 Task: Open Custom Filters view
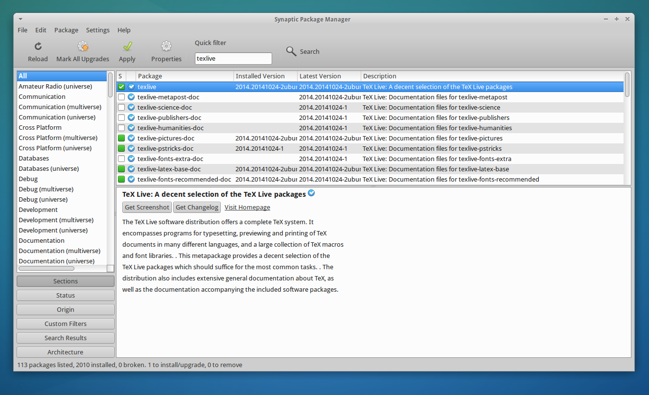tap(66, 324)
